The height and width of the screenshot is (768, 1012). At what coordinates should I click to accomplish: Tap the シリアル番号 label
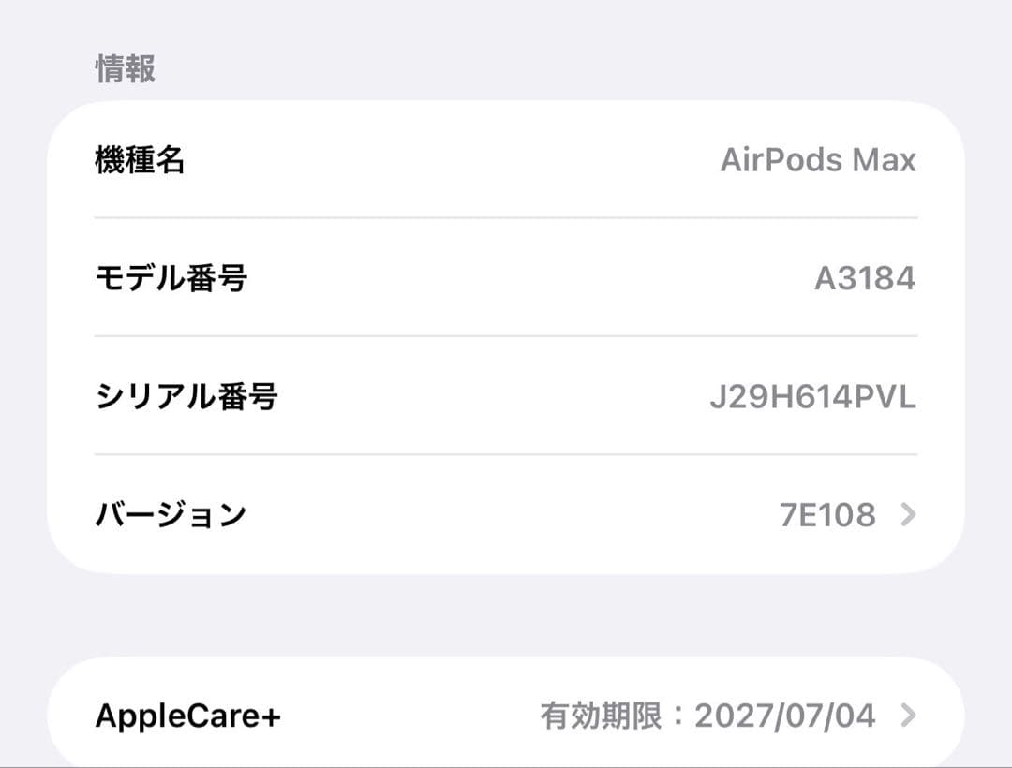[184, 396]
